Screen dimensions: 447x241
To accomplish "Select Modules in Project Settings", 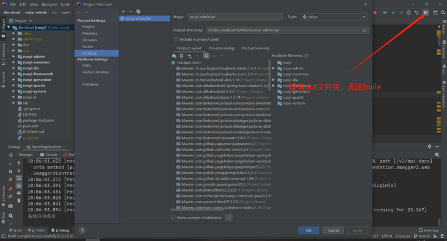I will 90,33.
